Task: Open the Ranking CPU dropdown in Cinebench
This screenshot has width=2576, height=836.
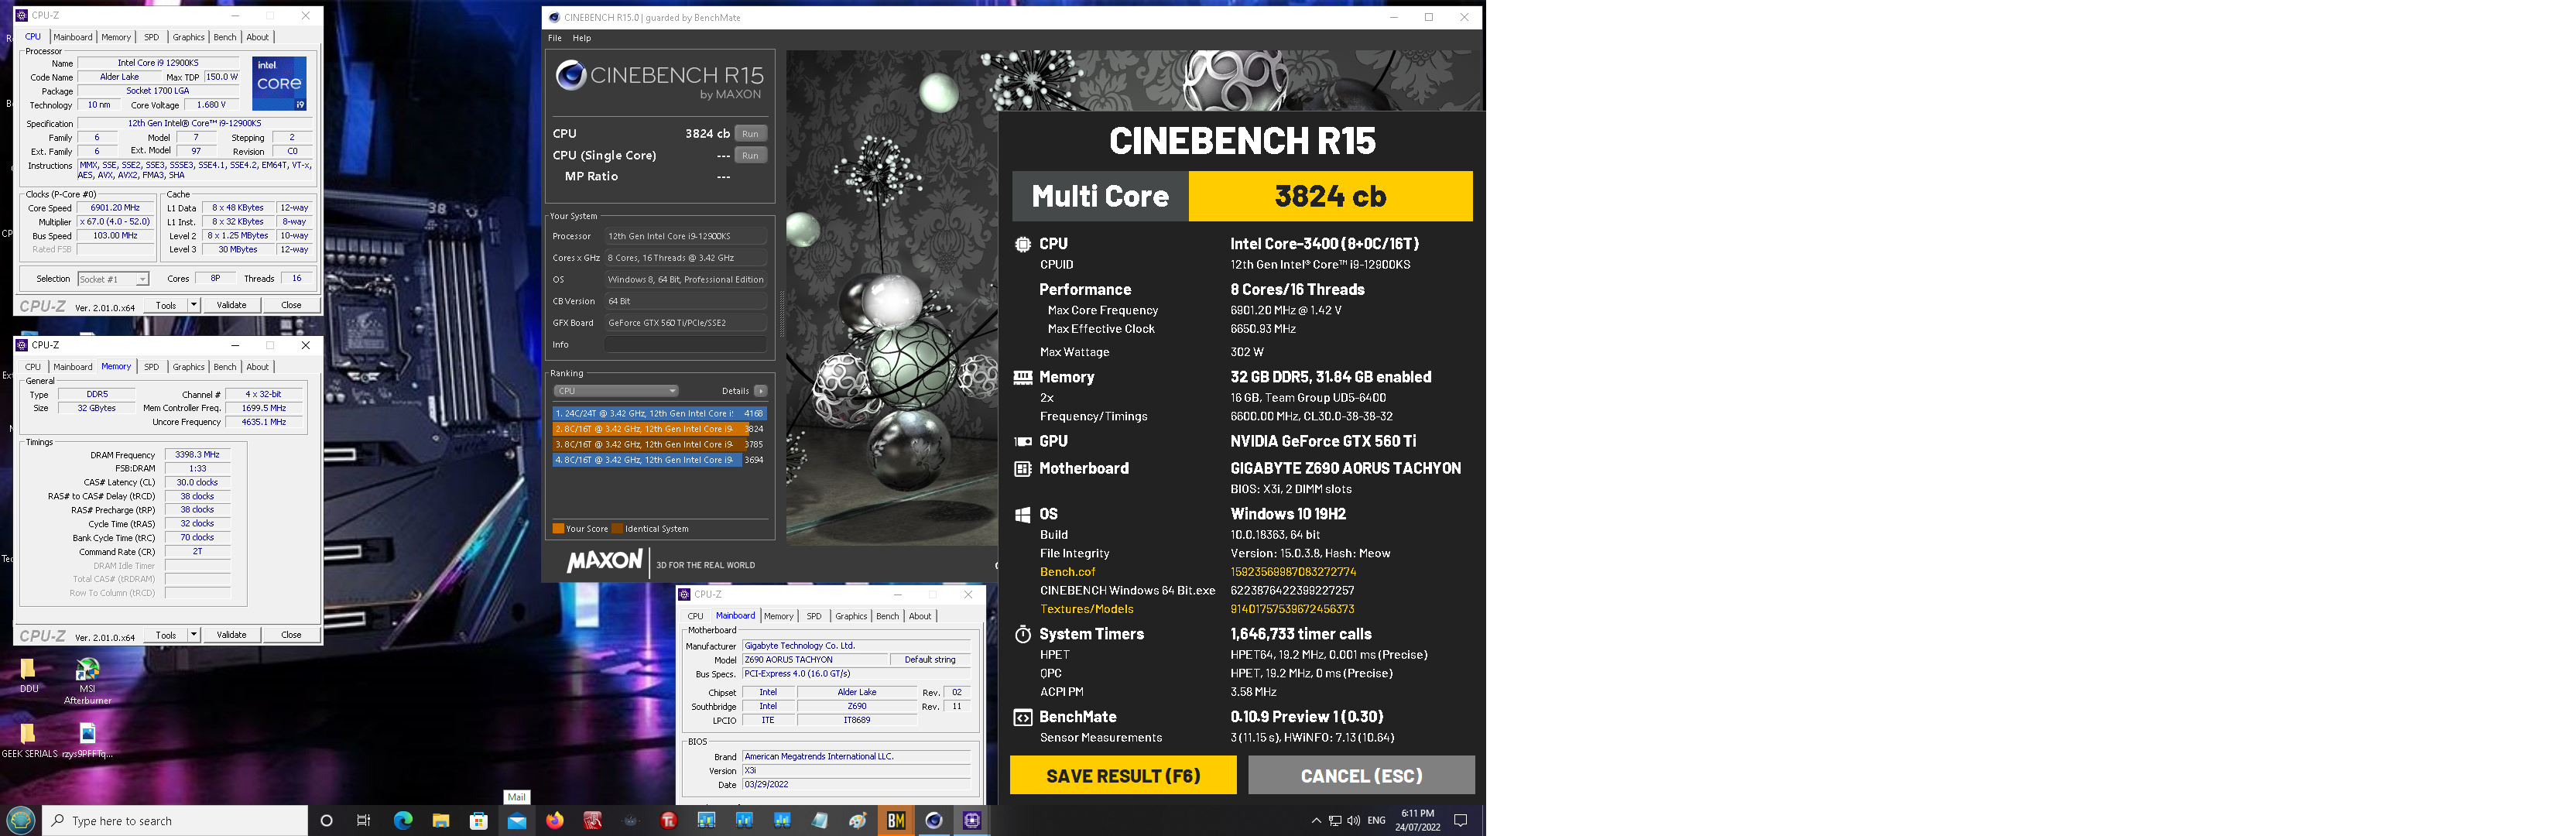Action: point(616,391)
